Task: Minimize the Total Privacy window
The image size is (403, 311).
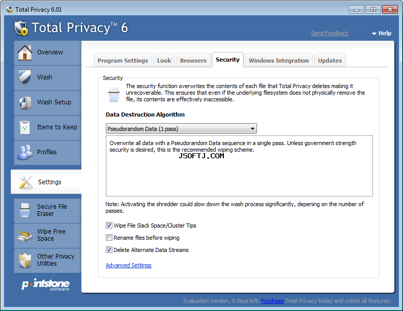Action: (356, 10)
